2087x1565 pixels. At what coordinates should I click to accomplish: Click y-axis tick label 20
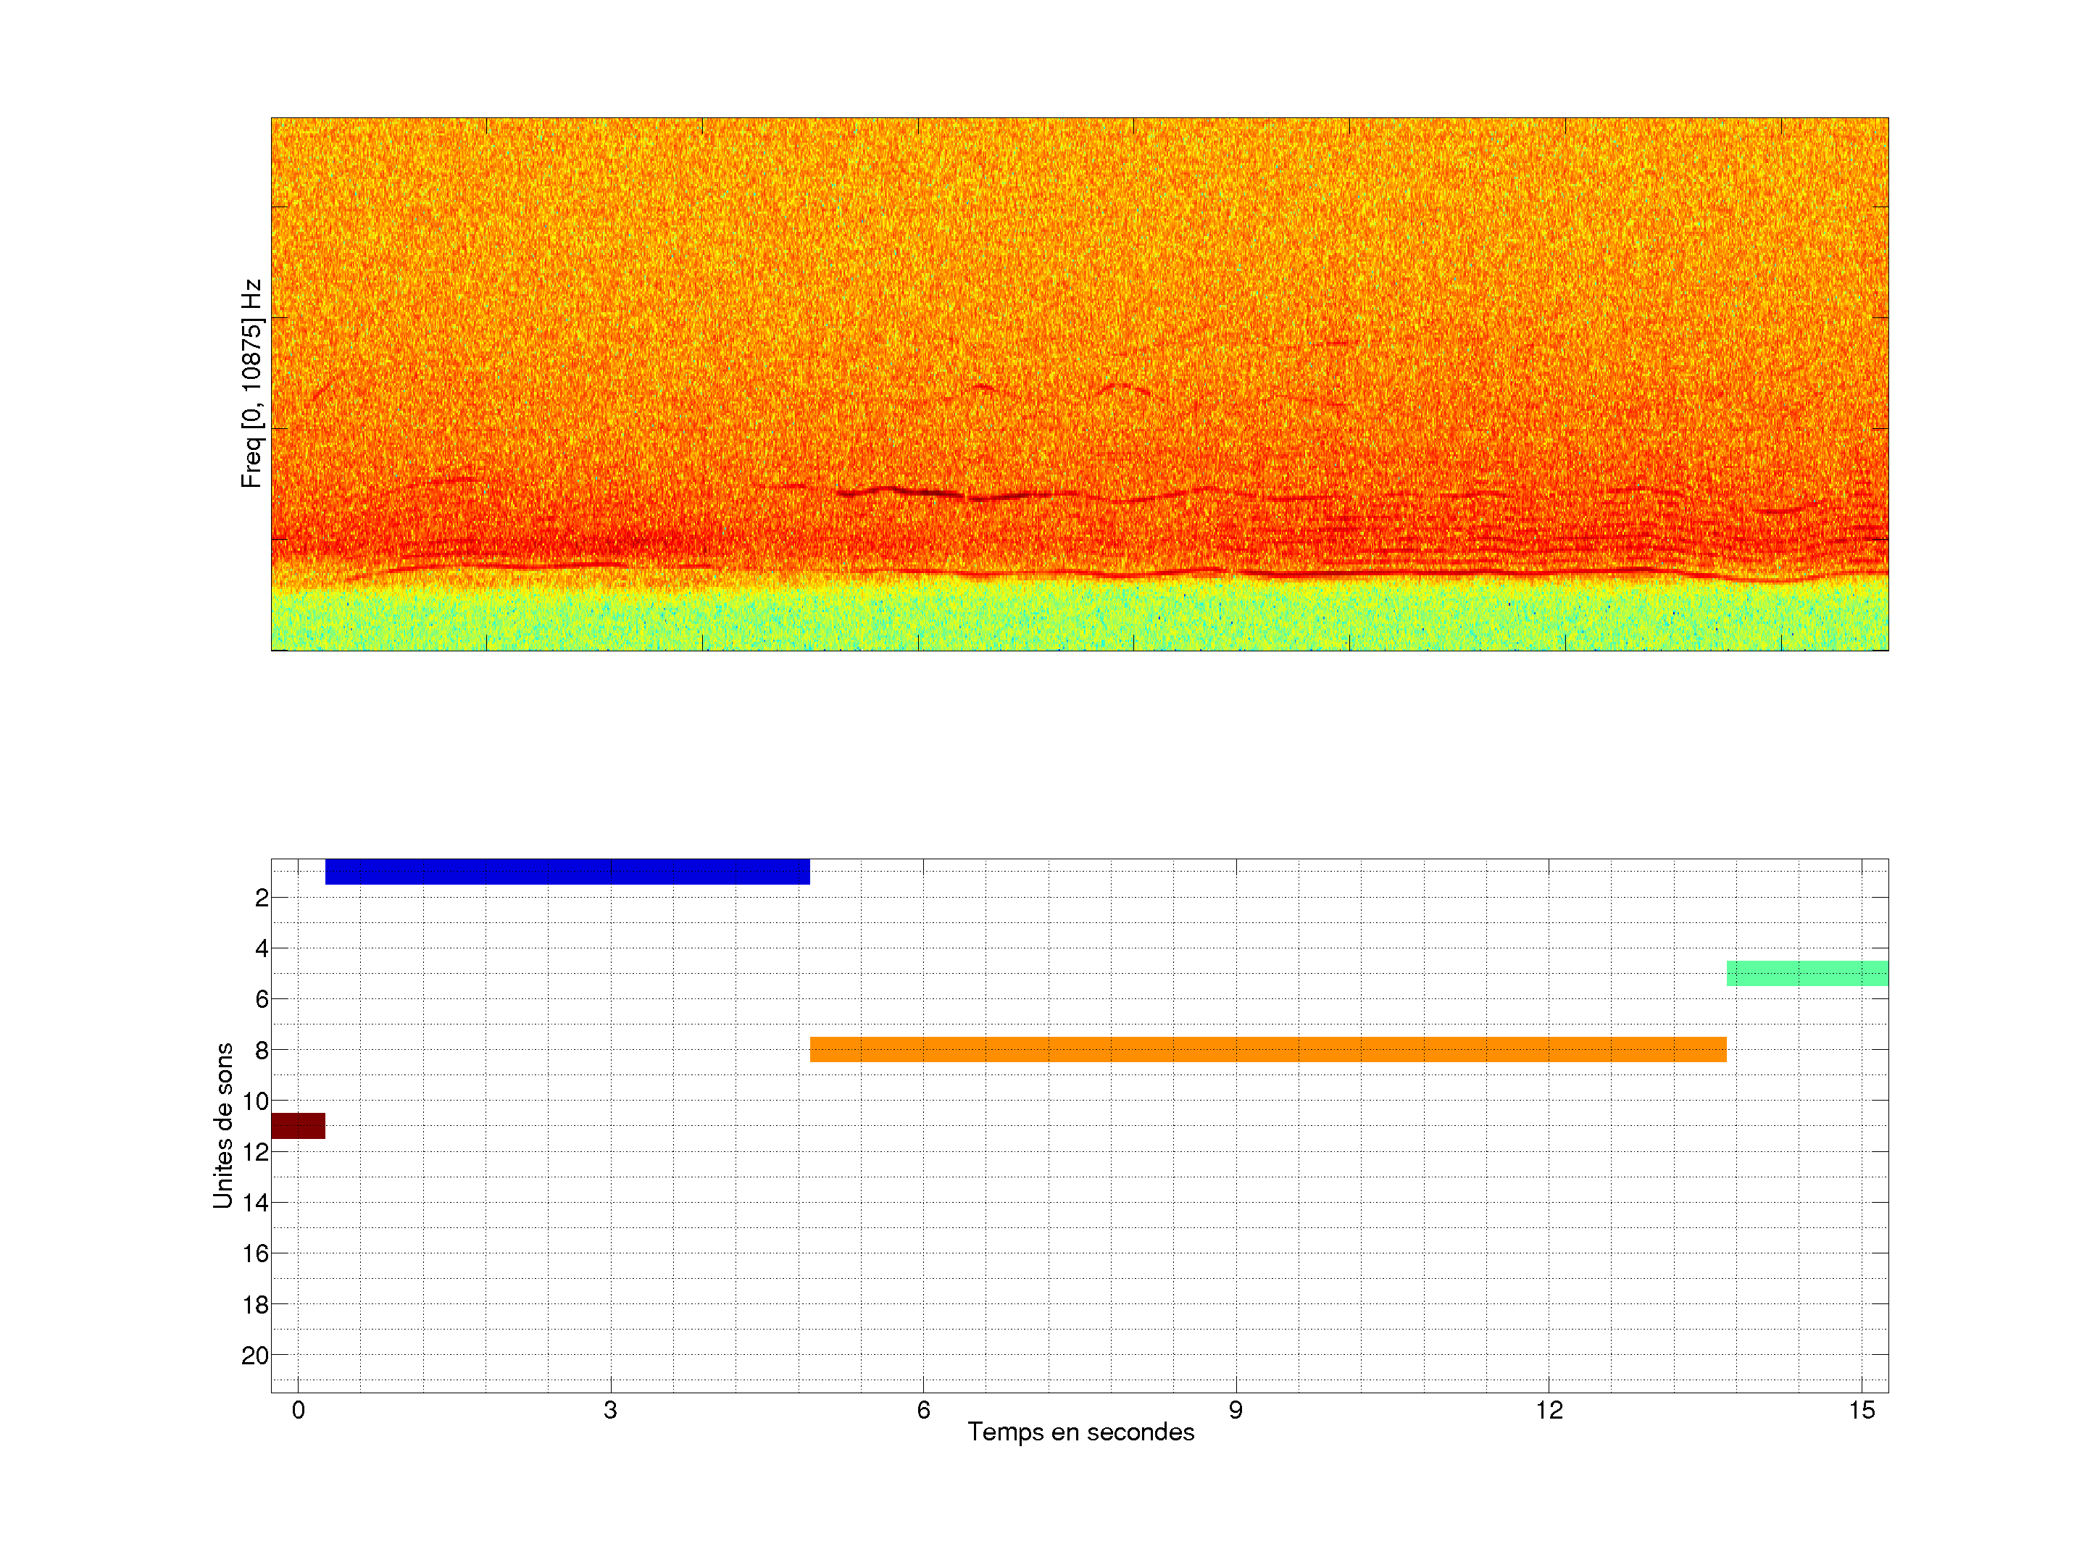[256, 1356]
